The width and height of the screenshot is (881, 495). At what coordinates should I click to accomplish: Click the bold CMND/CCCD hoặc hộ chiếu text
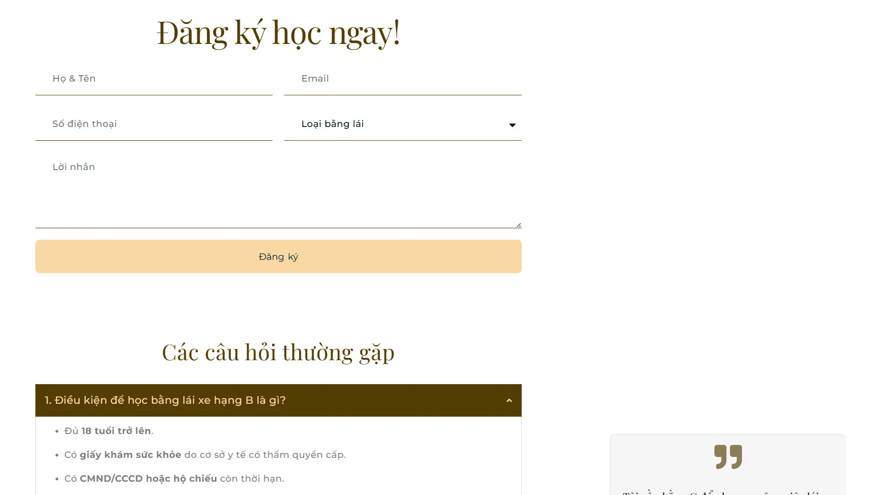[x=148, y=478]
